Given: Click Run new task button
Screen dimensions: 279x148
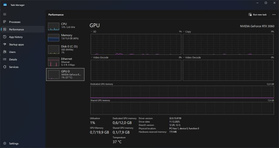Looking at the screenshot, I should point(257,15).
